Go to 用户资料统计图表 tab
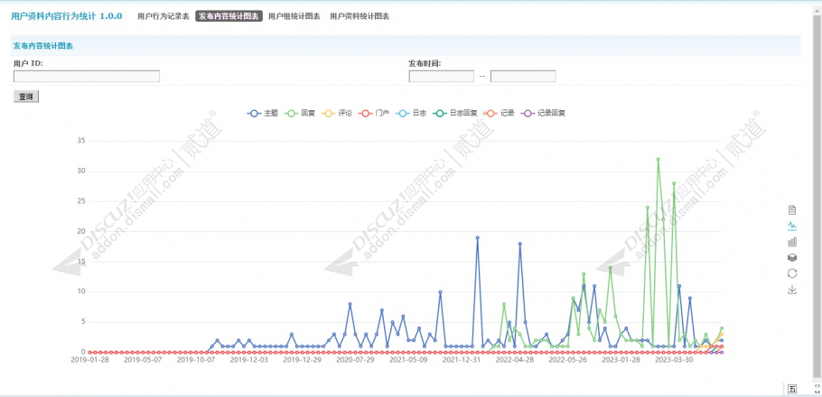 click(x=360, y=16)
